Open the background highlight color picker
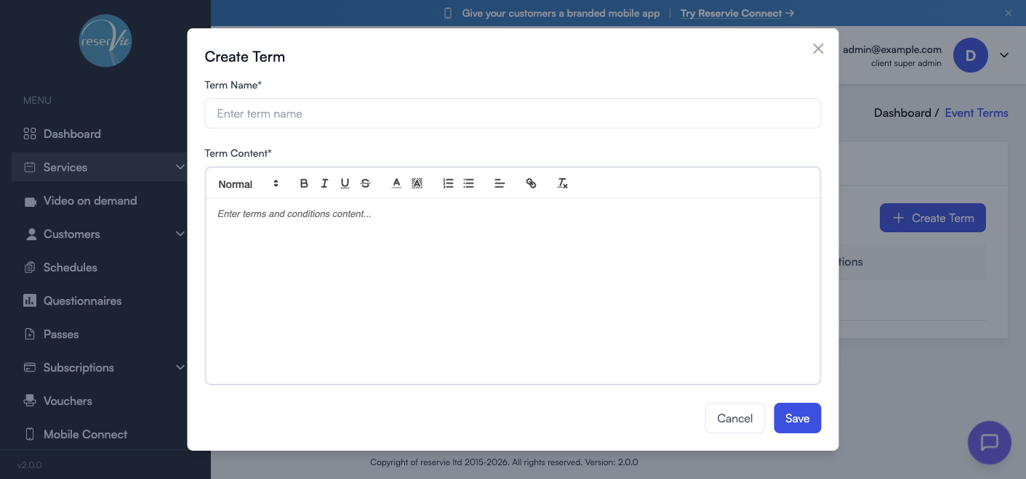Image resolution: width=1026 pixels, height=479 pixels. pos(417,184)
